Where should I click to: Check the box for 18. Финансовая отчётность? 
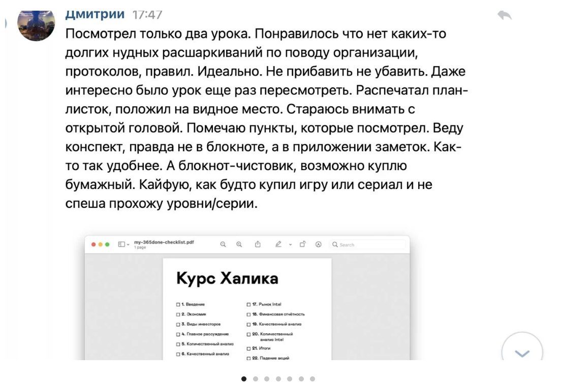pyautogui.click(x=248, y=314)
